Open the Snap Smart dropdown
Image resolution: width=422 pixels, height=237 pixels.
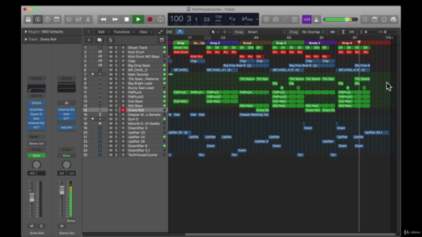point(266,32)
